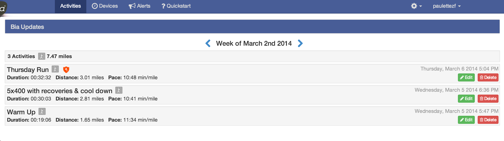Click the Bia logo icon

coord(3,8)
